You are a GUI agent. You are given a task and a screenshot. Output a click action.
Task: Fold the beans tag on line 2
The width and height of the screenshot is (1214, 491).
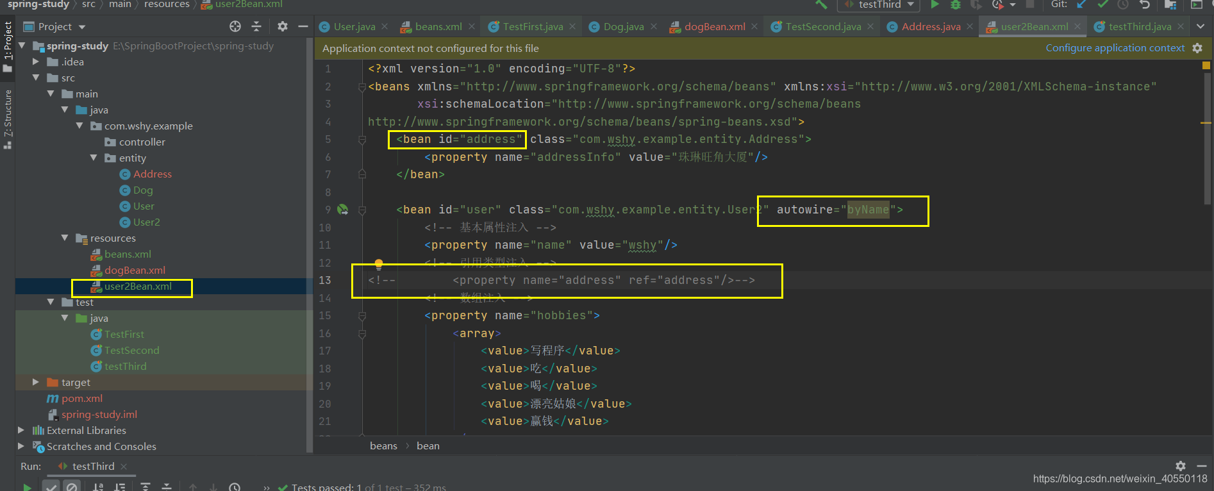point(362,87)
